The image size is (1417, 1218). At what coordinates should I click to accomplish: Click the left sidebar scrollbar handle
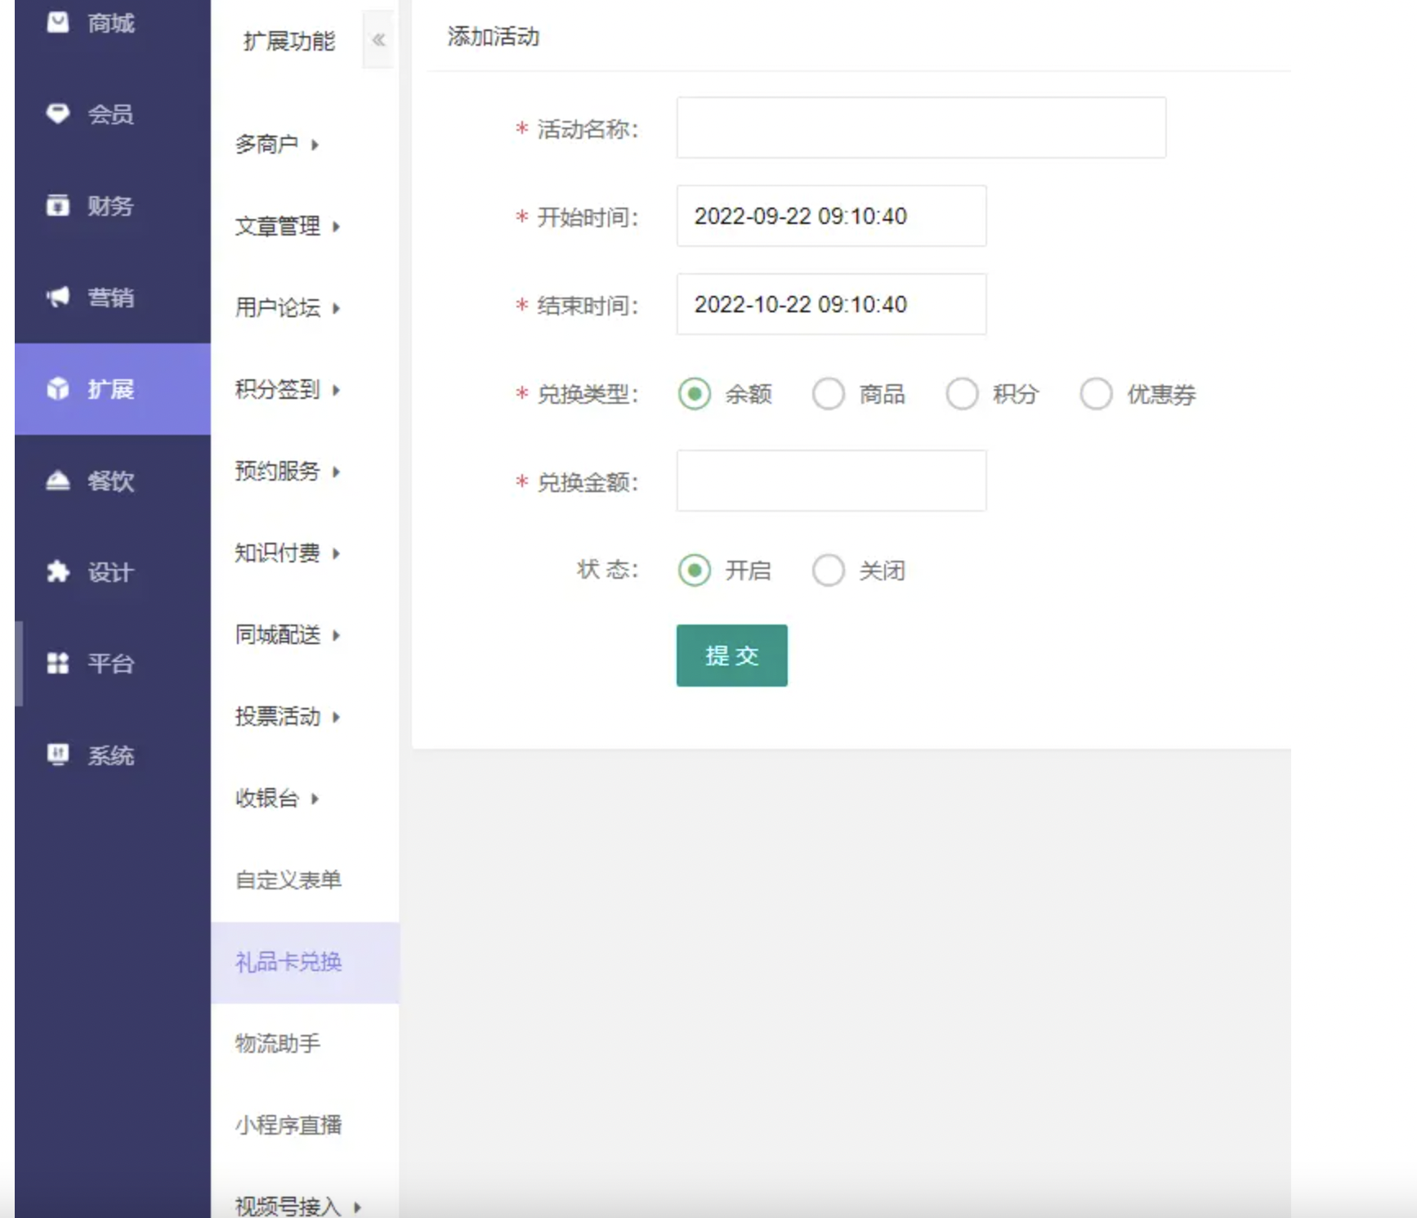[19, 664]
